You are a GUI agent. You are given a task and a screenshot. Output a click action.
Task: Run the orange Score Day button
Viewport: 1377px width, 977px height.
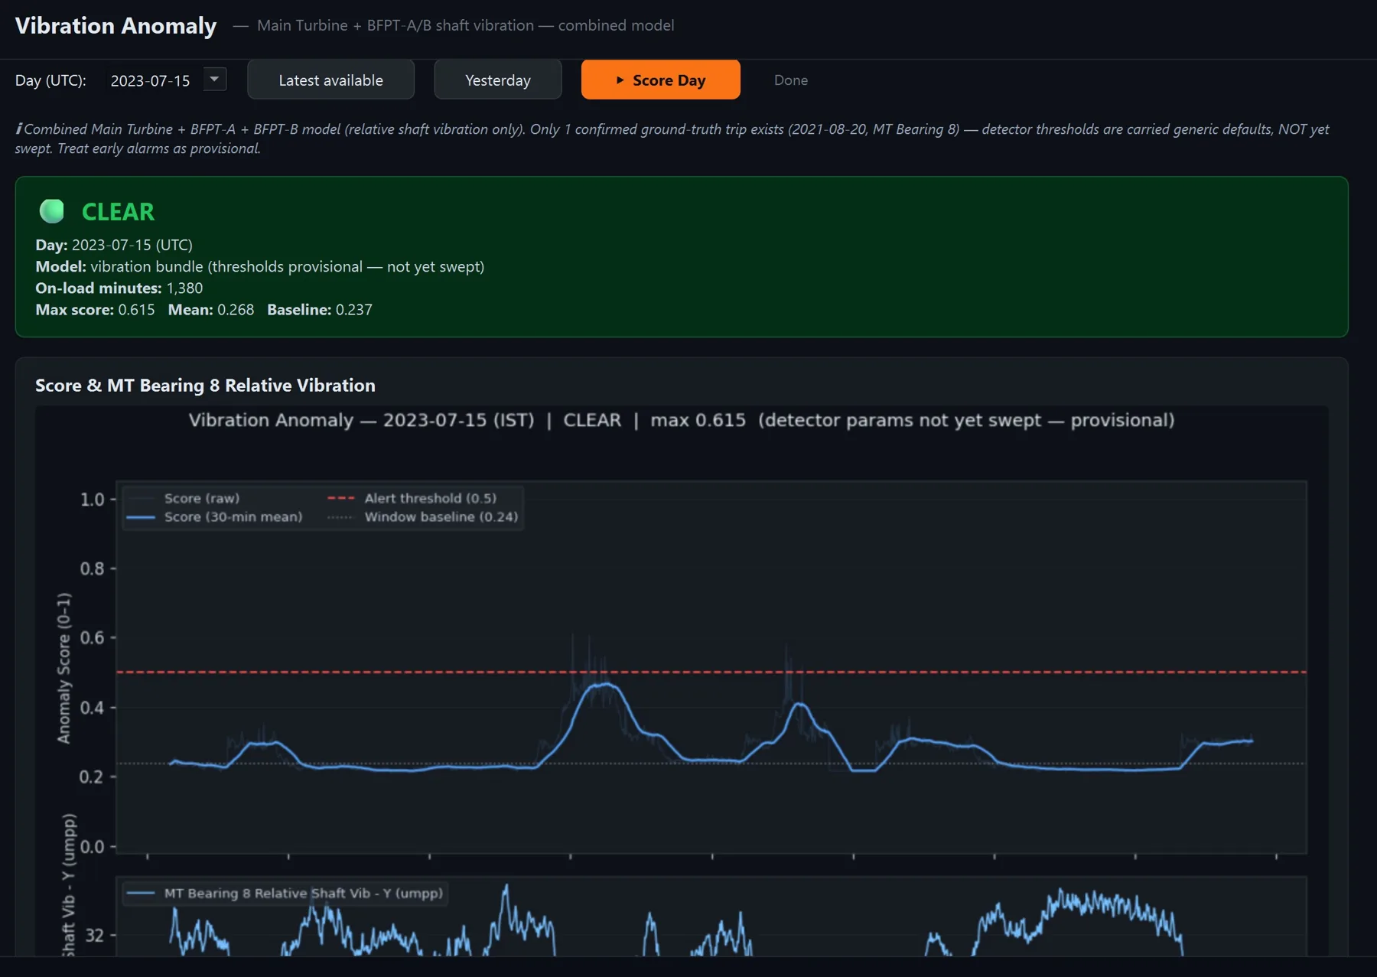pyautogui.click(x=660, y=80)
